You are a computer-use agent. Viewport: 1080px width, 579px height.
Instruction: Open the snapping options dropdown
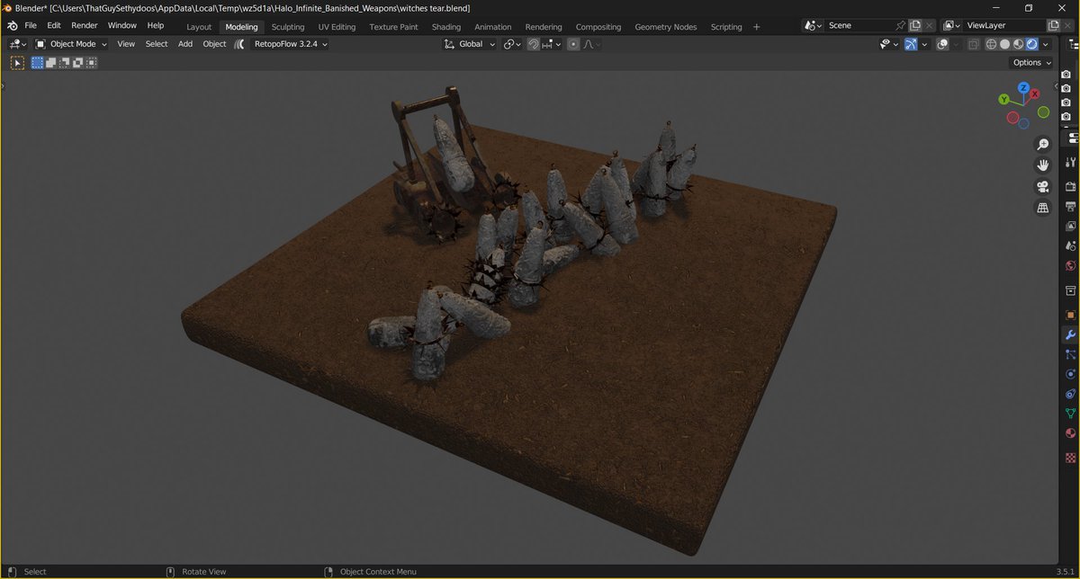[x=552, y=44]
